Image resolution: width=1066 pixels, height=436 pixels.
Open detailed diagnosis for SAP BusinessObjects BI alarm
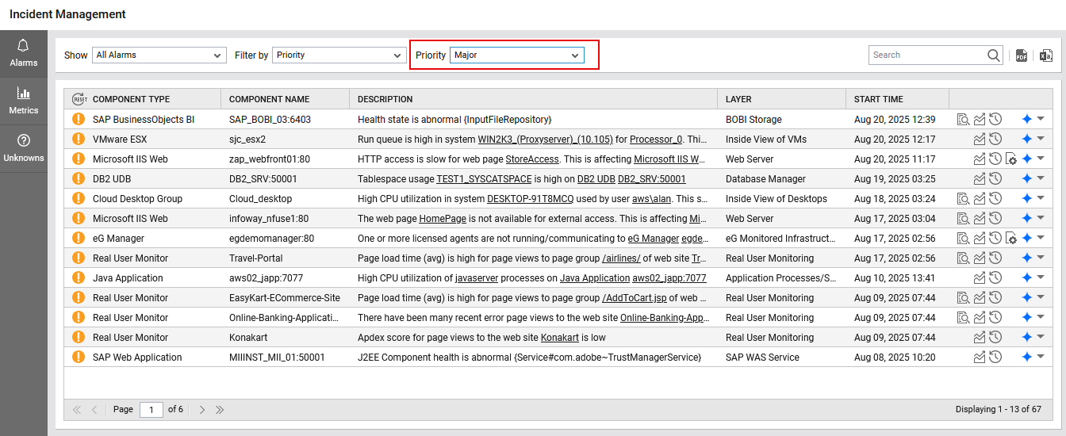click(963, 120)
